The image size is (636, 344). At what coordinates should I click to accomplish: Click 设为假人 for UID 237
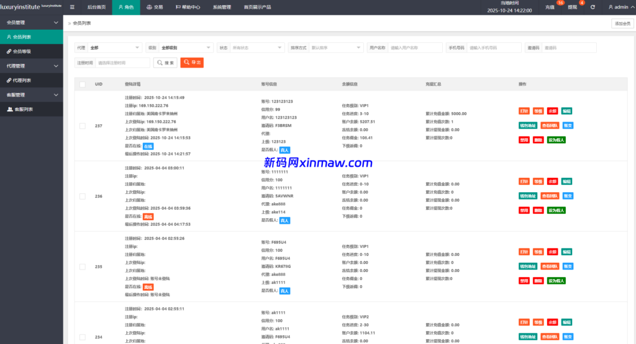point(556,140)
